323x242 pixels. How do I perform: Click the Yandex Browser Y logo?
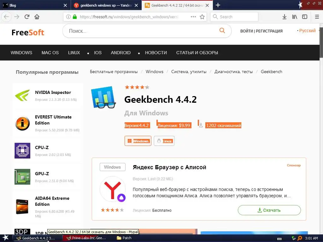tap(113, 189)
